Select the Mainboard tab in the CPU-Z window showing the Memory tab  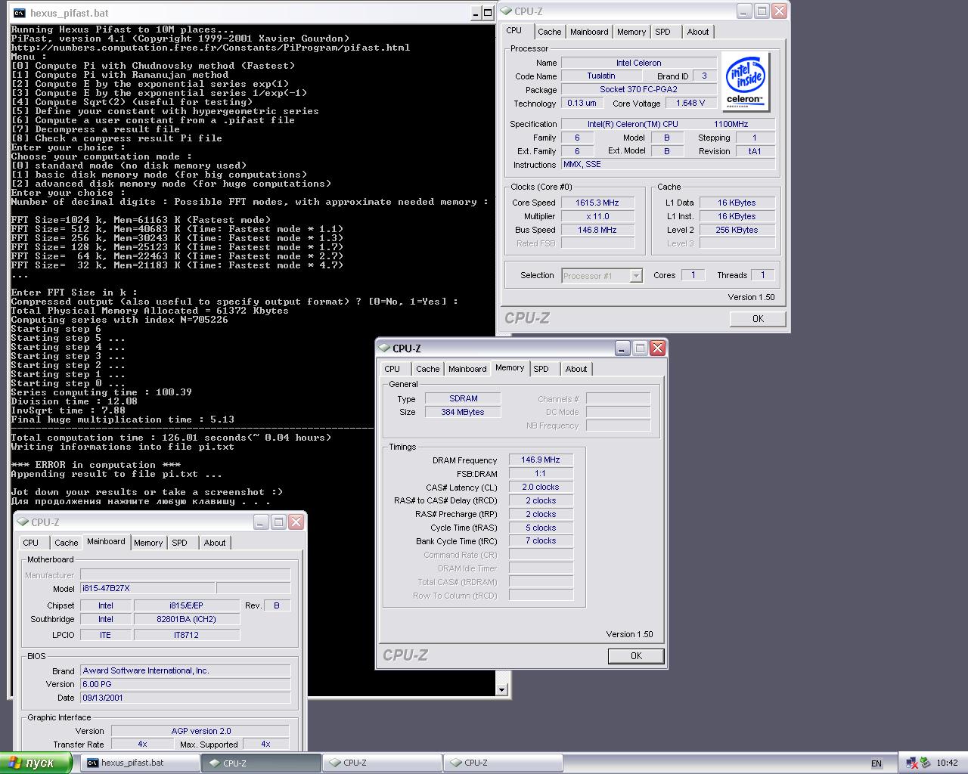click(x=467, y=369)
